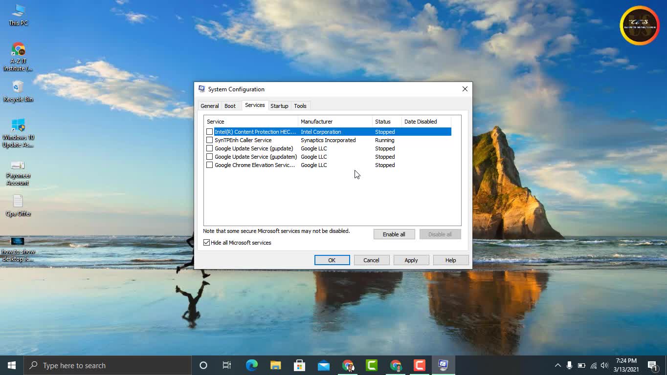
Task: Select Intel Corporation manufacturer cell
Action: [x=321, y=132]
